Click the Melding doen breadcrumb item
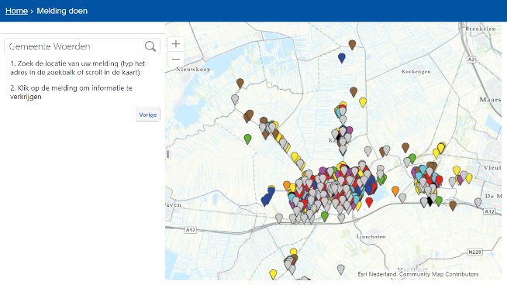This screenshot has width=507, height=288. coord(62,11)
